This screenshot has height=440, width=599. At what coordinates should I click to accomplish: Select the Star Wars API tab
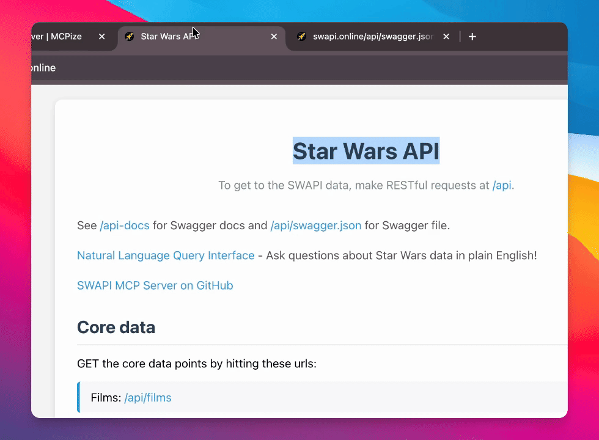click(202, 37)
